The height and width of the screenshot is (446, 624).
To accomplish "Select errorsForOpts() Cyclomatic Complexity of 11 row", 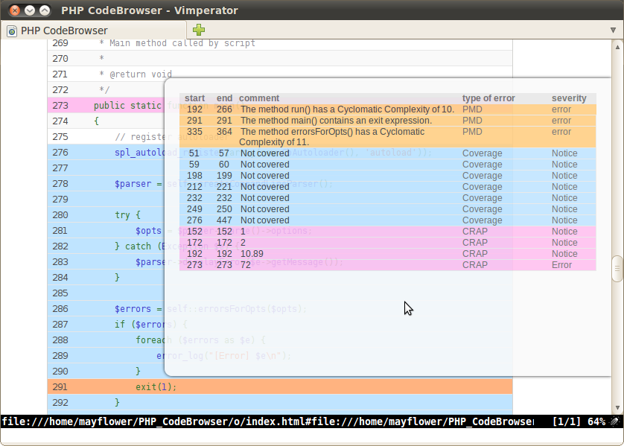I will (x=388, y=137).
